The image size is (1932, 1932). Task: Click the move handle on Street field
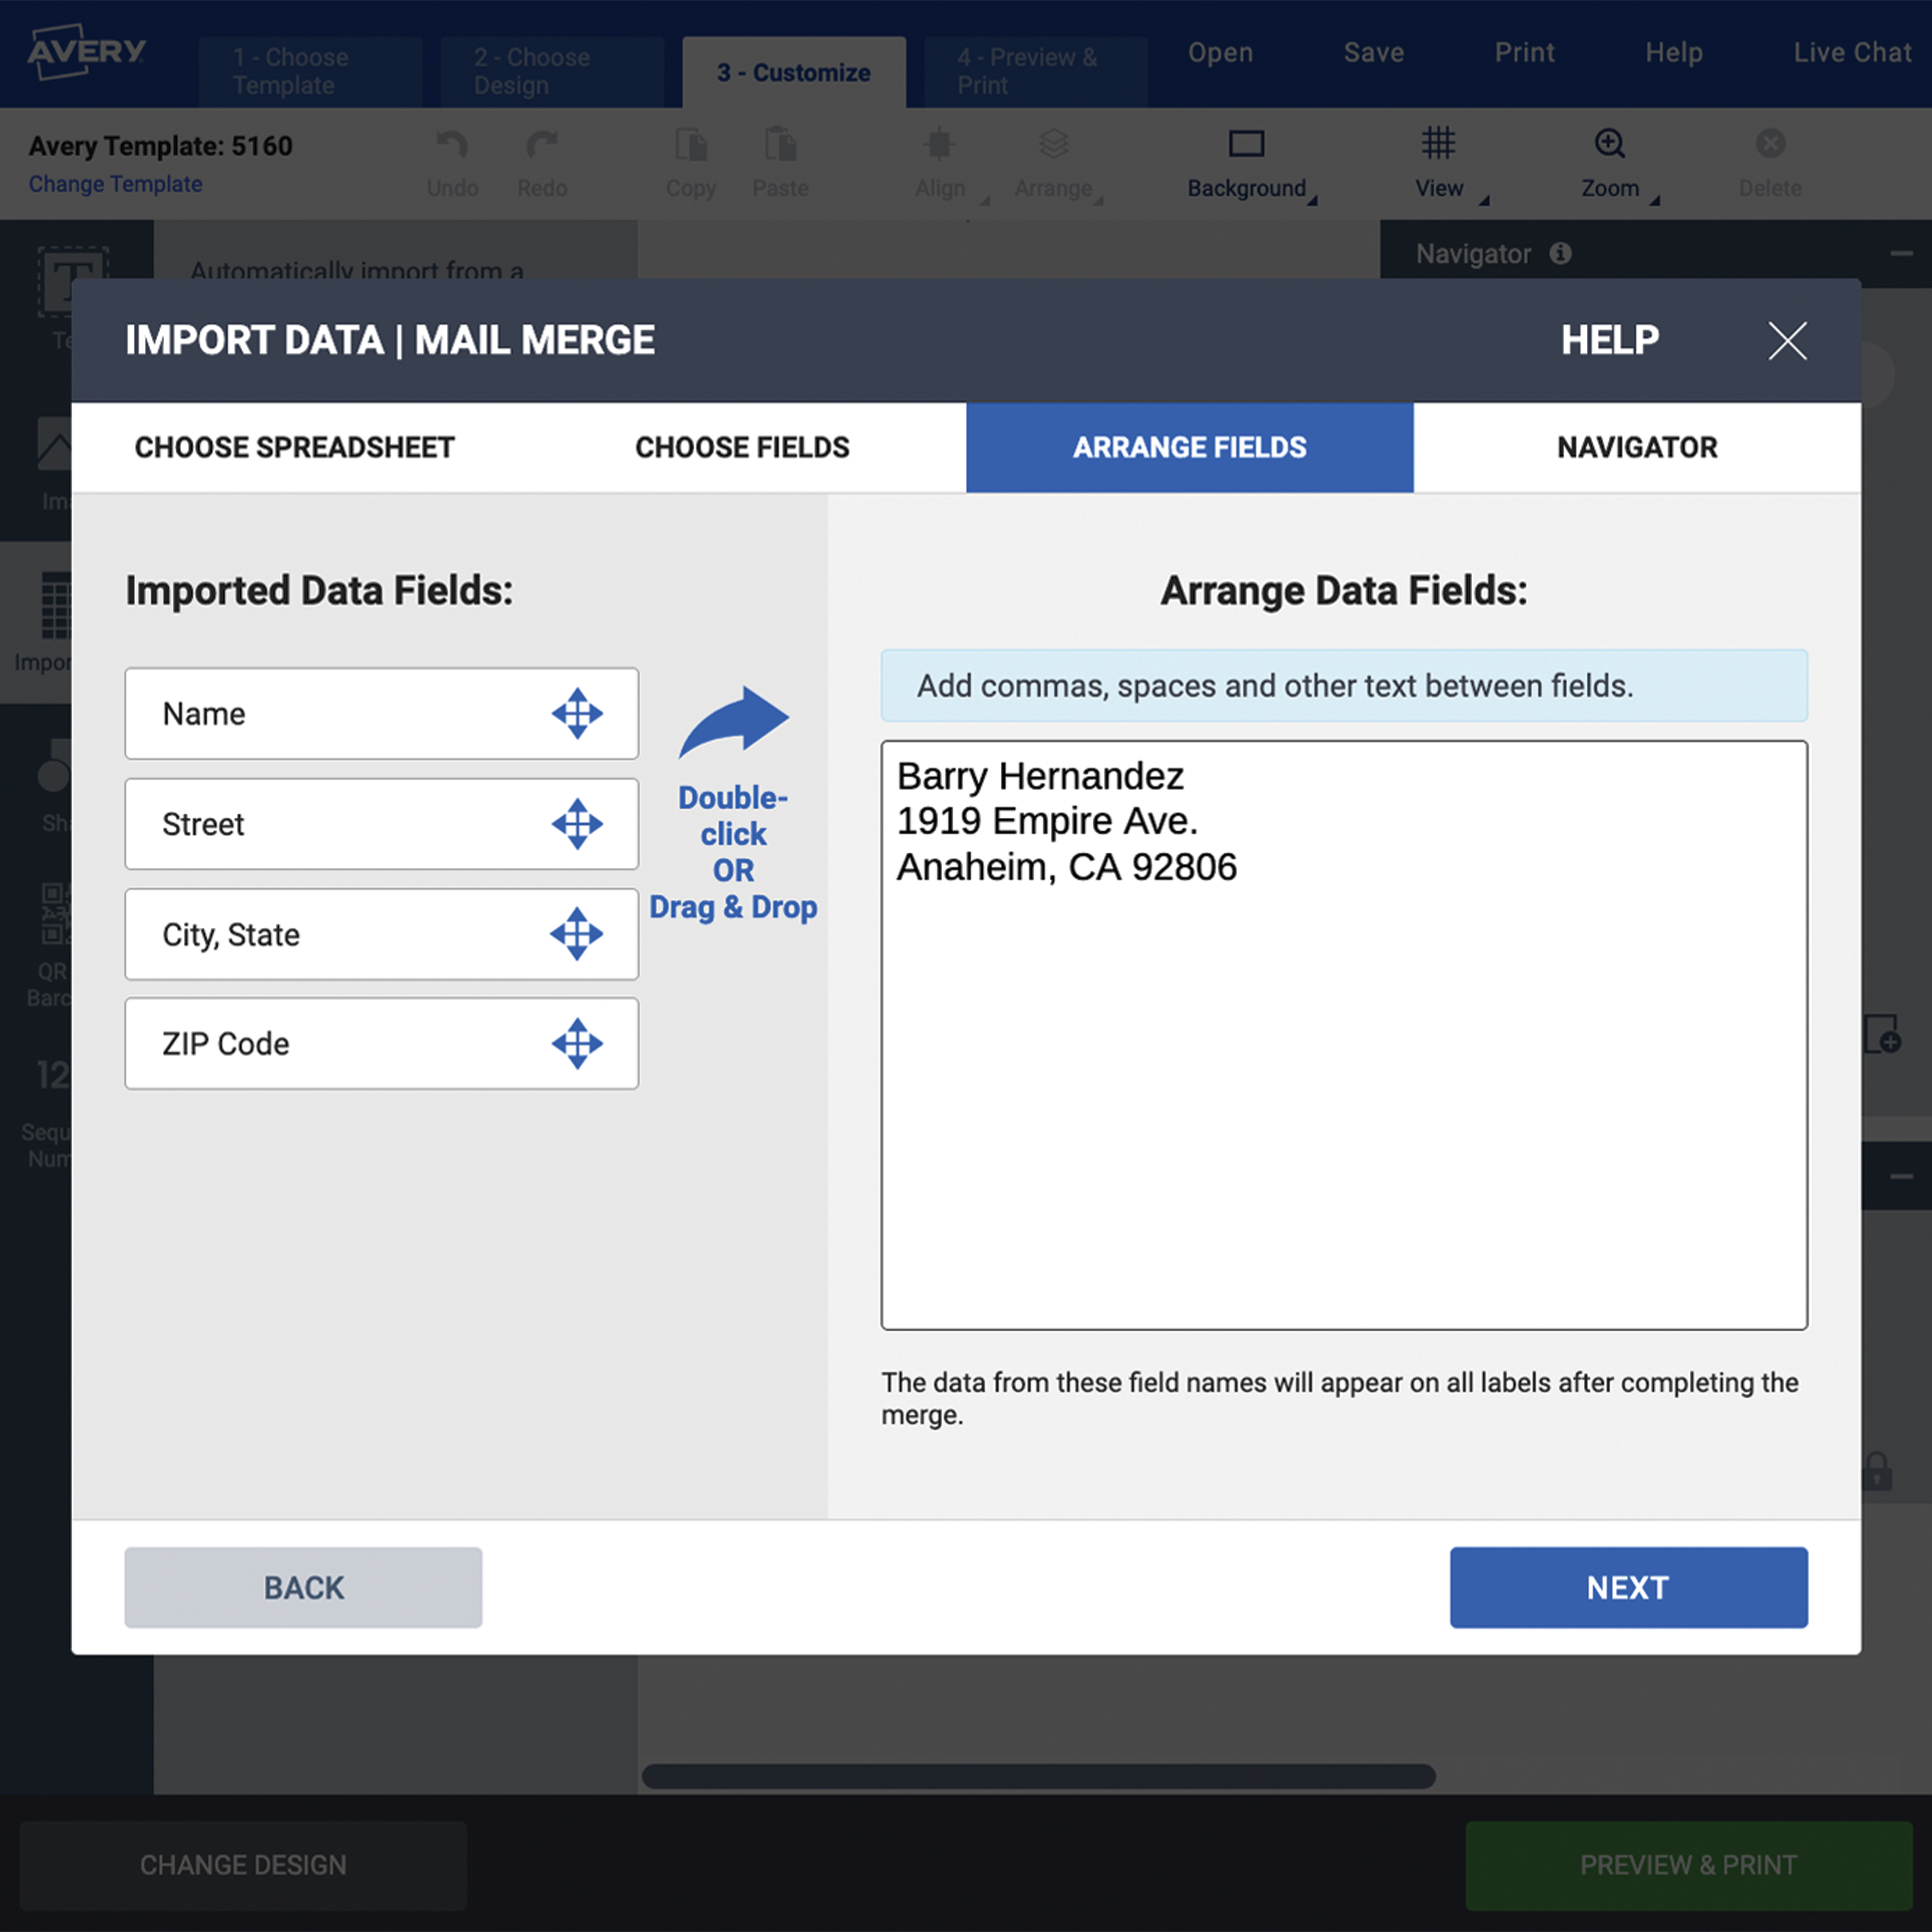point(579,824)
